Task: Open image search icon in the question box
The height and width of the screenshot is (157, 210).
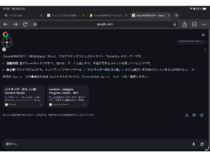Action: pyautogui.click(x=202, y=144)
